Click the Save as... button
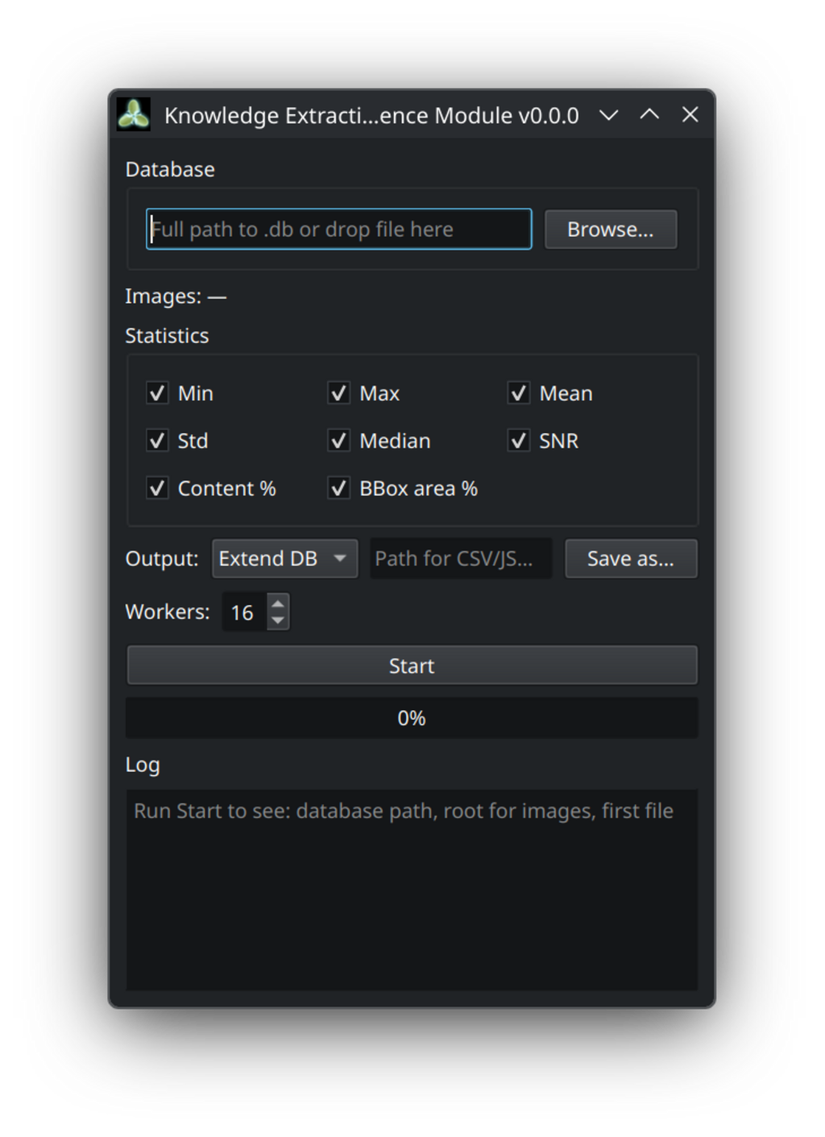This screenshot has width=825, height=1137. 631,559
